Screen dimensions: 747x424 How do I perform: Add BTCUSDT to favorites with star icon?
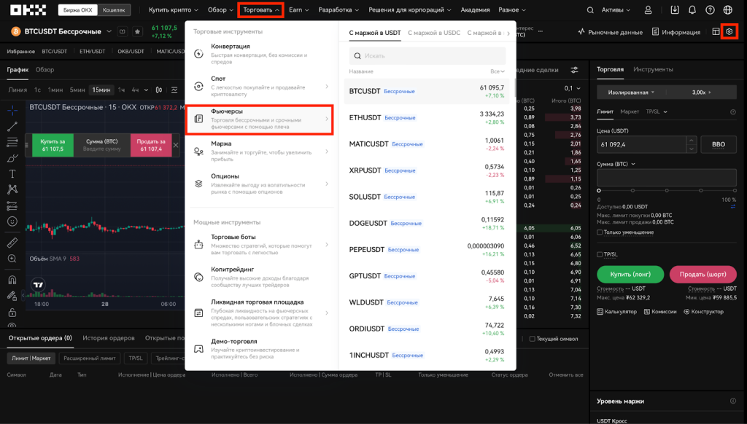(x=138, y=32)
